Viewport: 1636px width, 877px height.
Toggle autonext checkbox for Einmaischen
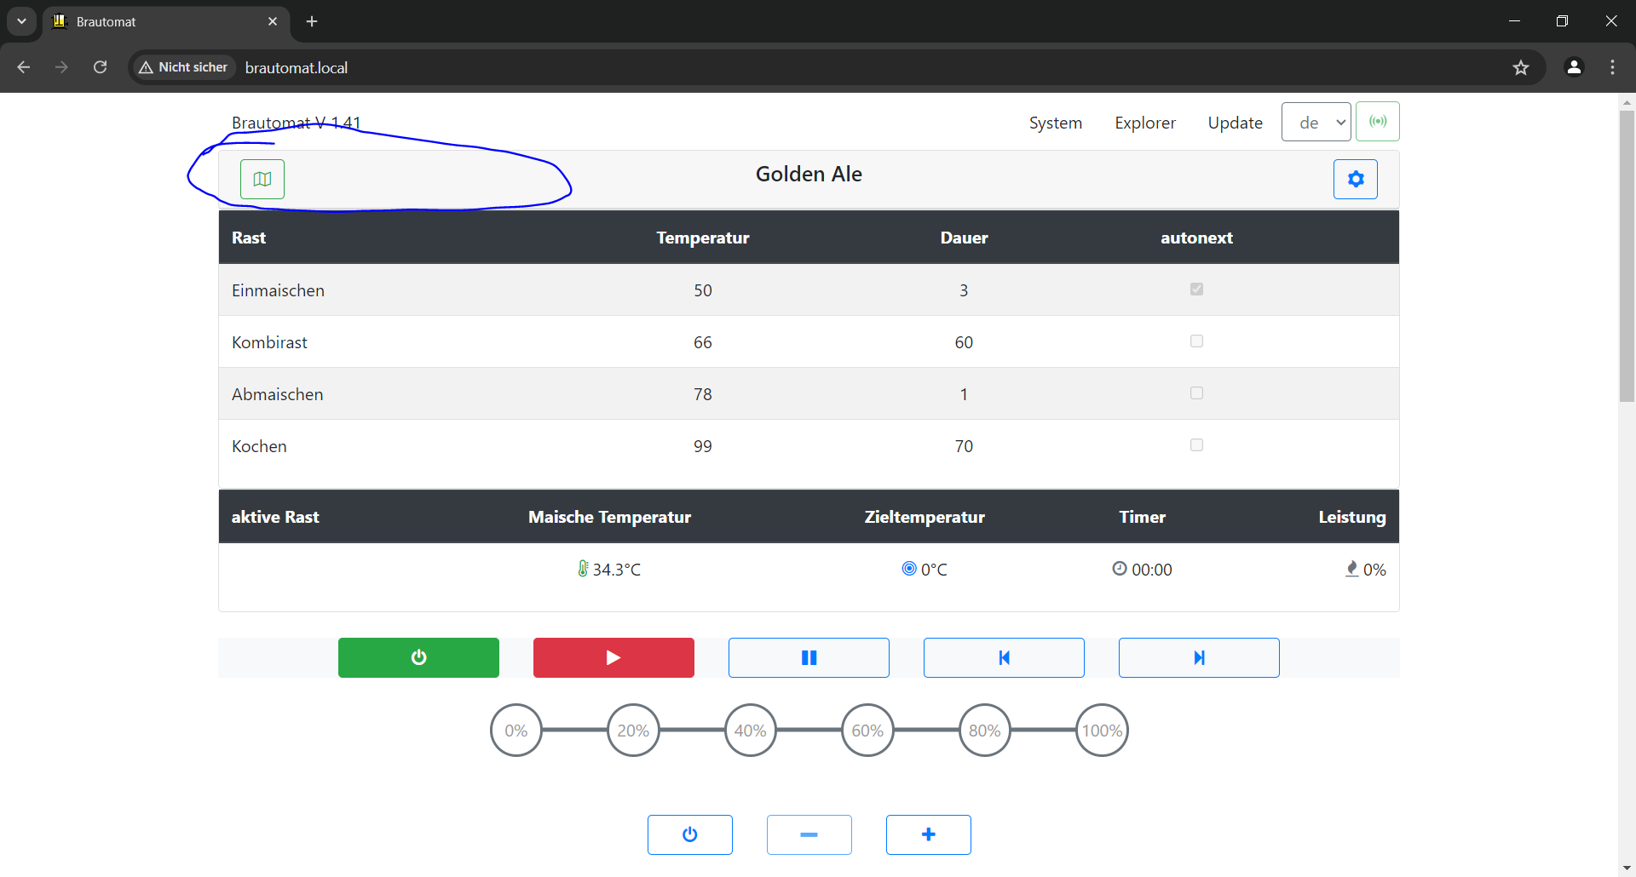click(x=1196, y=289)
